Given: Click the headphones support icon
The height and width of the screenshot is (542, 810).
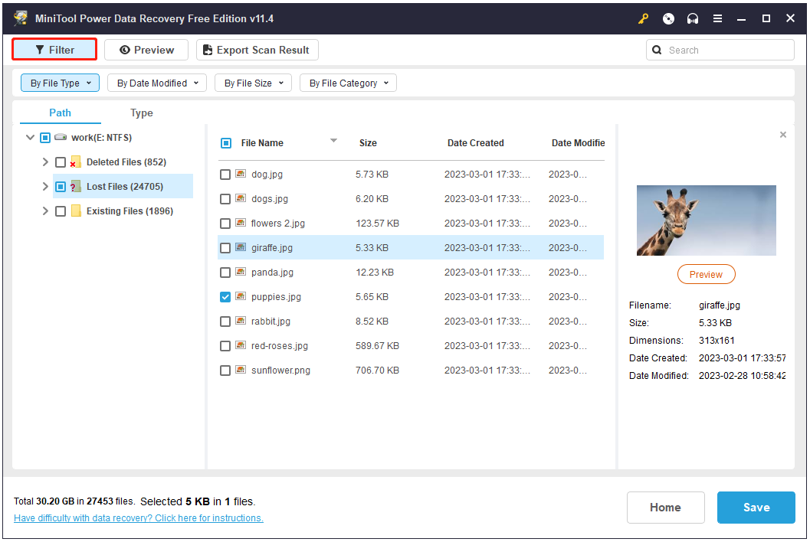Looking at the screenshot, I should click(693, 18).
